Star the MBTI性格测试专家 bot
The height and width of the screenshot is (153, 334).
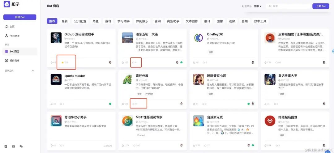coord(134,146)
